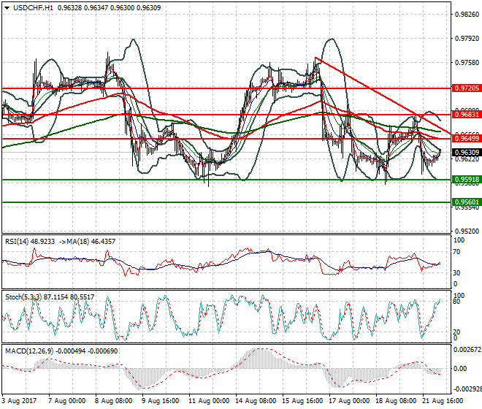Viewport: 482px width, 409px height.
Task: Select the red 0.96499 price tag
Action: point(466,139)
